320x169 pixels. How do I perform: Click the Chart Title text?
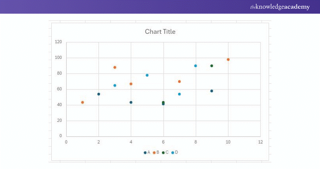coord(160,32)
